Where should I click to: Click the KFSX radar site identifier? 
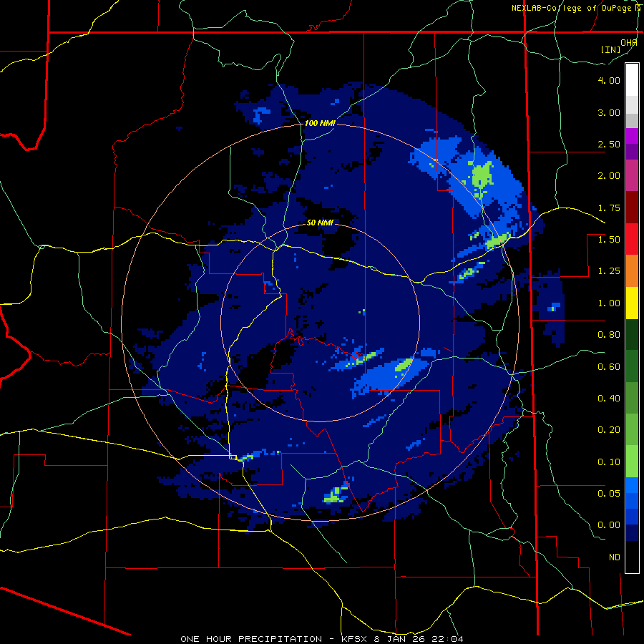[x=355, y=639]
